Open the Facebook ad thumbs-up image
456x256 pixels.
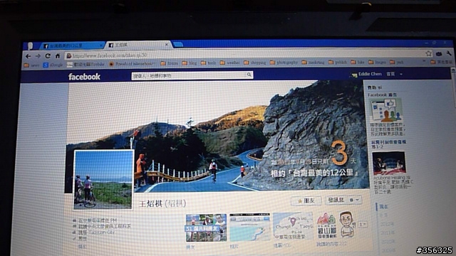tap(385, 110)
